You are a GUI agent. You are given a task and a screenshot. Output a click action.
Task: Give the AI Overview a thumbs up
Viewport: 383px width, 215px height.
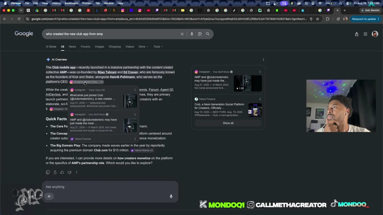pyautogui.click(x=62, y=172)
